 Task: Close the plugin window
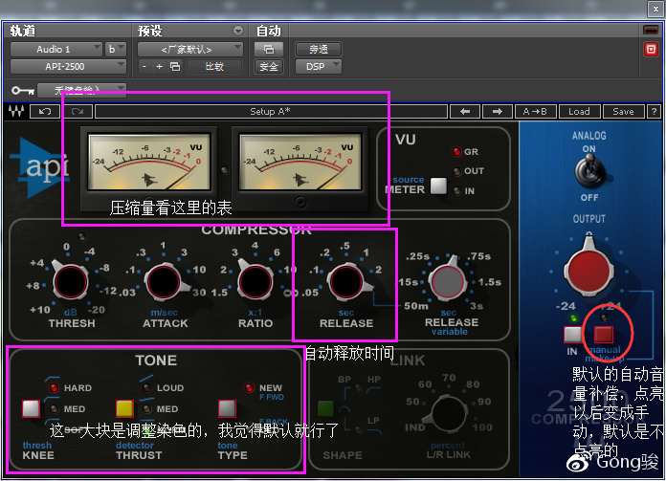point(655,10)
